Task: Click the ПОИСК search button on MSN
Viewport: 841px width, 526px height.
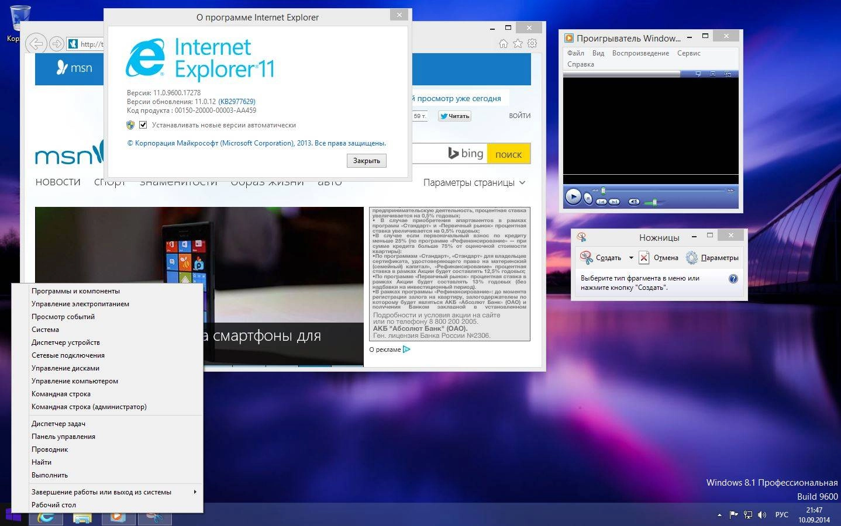Action: (508, 155)
